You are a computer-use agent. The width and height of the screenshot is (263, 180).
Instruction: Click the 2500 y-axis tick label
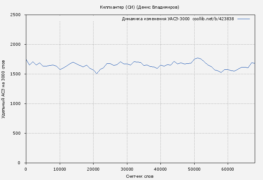18,15
